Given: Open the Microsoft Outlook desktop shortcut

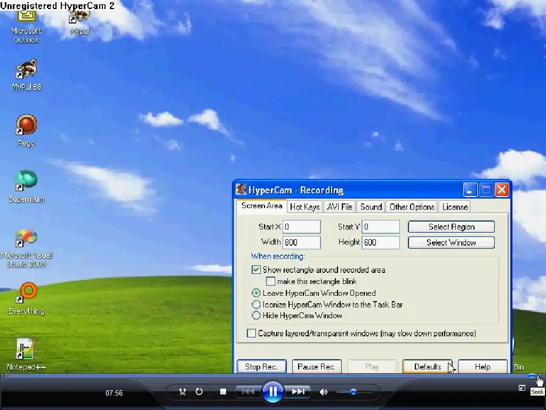Looking at the screenshot, I should (x=27, y=26).
